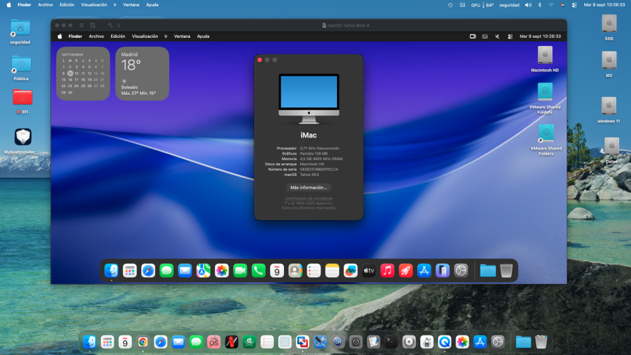Open the host Ir menu

coord(115,5)
